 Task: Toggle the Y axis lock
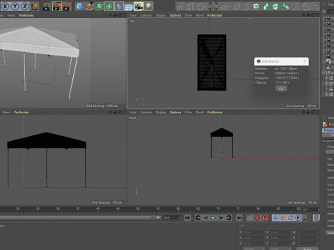click(x=15, y=6)
